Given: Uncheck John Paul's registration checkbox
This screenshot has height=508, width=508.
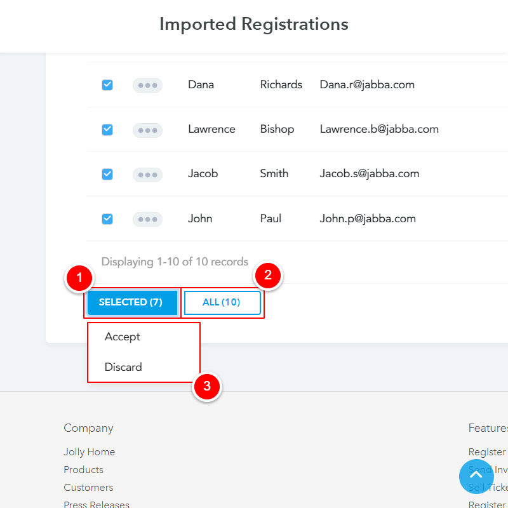Looking at the screenshot, I should [107, 219].
